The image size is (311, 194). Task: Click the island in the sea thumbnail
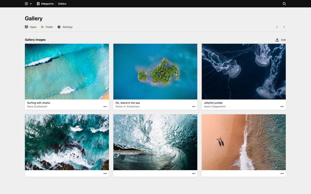tap(155, 71)
